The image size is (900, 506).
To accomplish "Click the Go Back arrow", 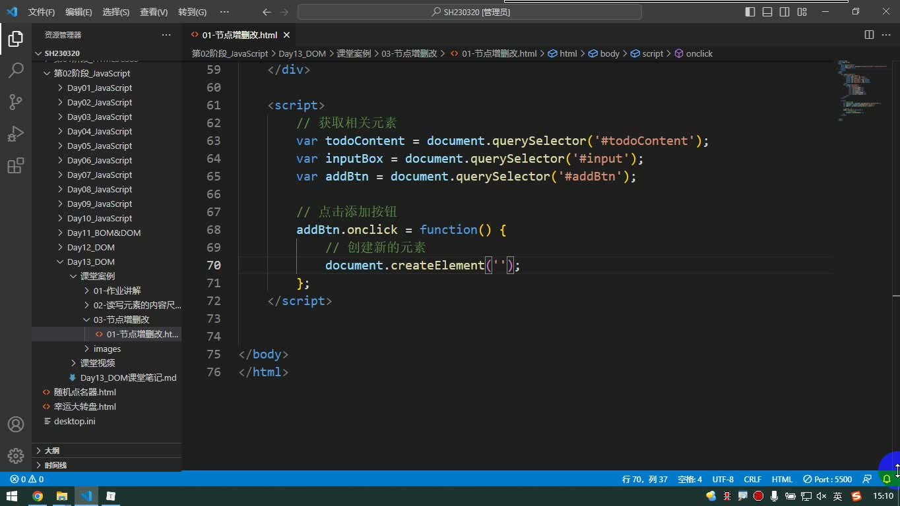I will pyautogui.click(x=267, y=12).
